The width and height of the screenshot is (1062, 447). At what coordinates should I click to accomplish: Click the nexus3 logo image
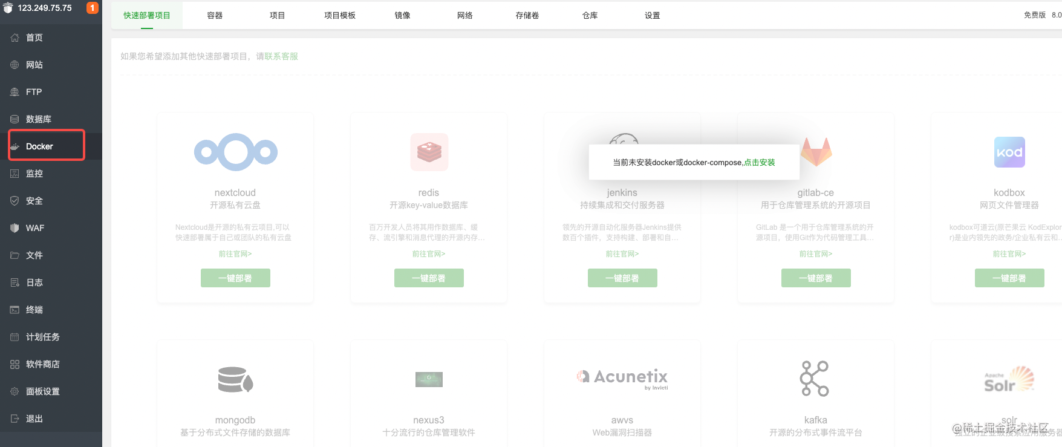coord(429,379)
